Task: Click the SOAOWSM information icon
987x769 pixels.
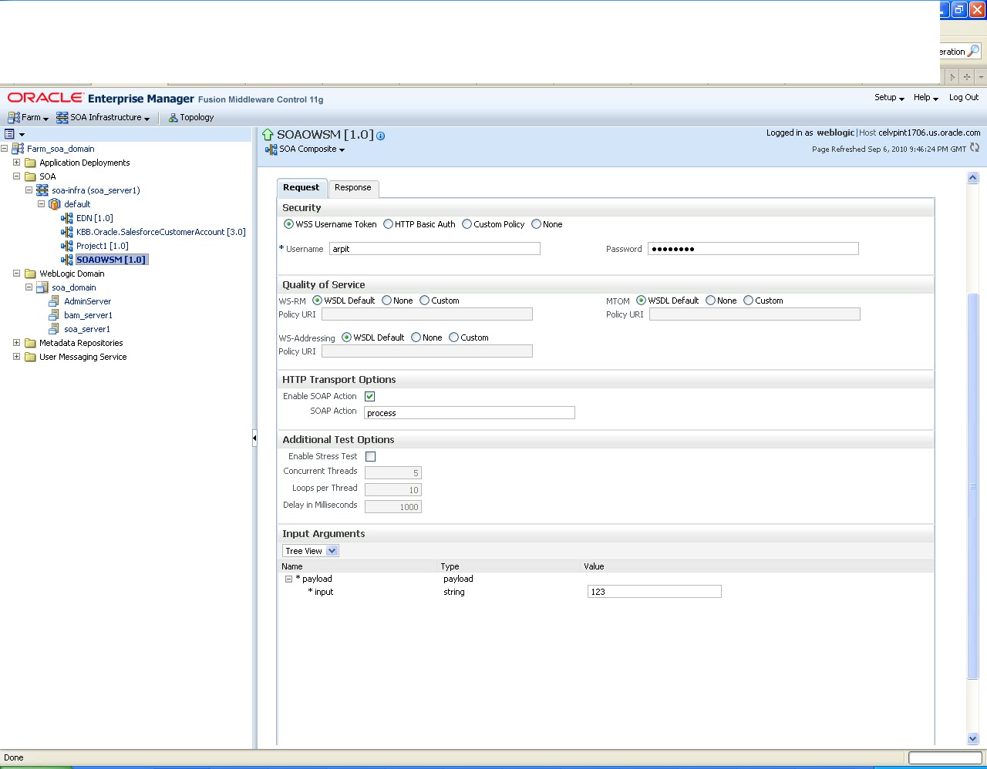Action: (381, 136)
